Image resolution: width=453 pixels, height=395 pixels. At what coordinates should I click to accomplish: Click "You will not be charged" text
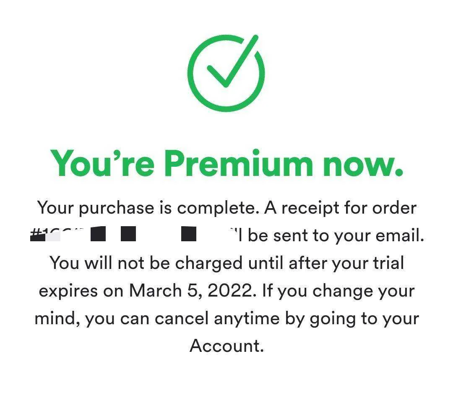point(146,263)
